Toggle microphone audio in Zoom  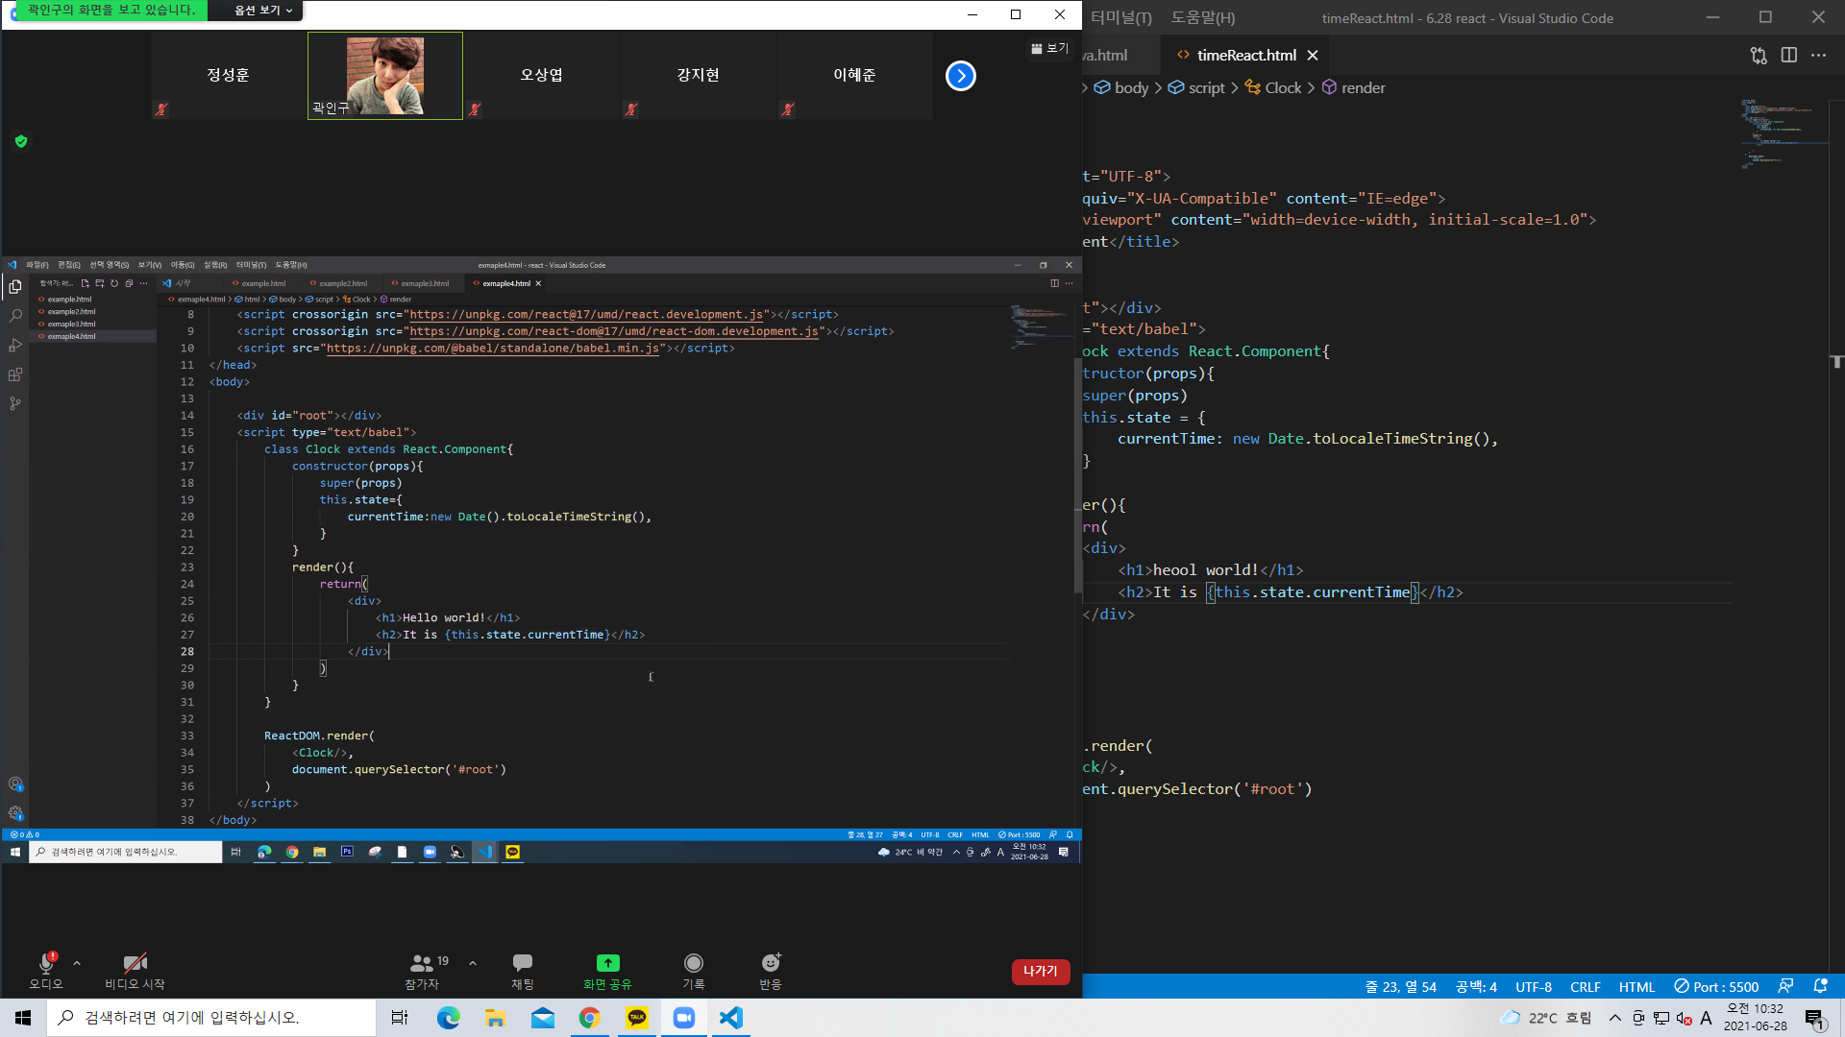pos(45,963)
